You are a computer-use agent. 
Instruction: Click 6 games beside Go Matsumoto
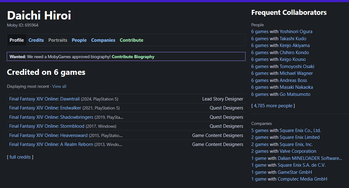(260, 94)
